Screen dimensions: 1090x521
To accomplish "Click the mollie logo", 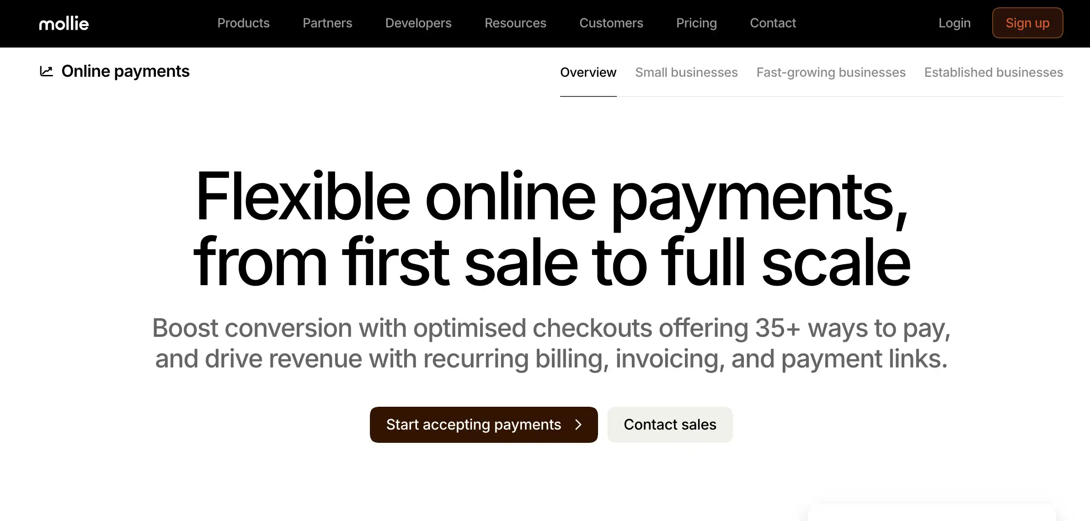I will pos(64,23).
